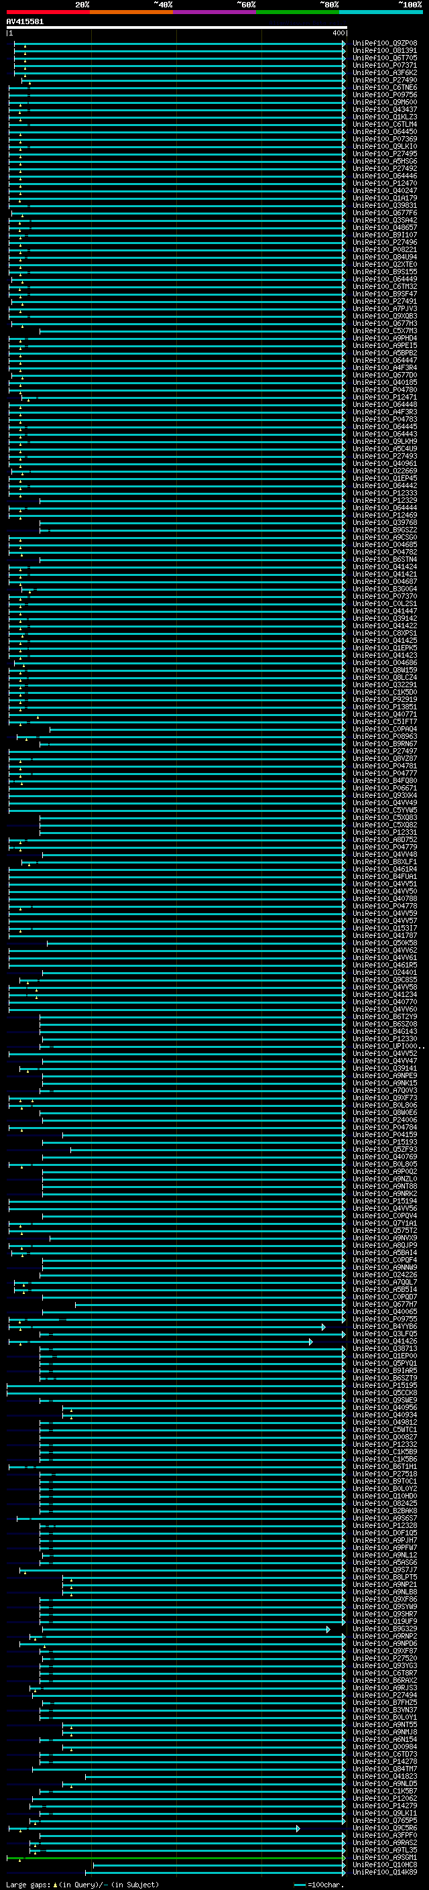
Task: Select the UniRef100_Q41234 label
Action: [385, 994]
